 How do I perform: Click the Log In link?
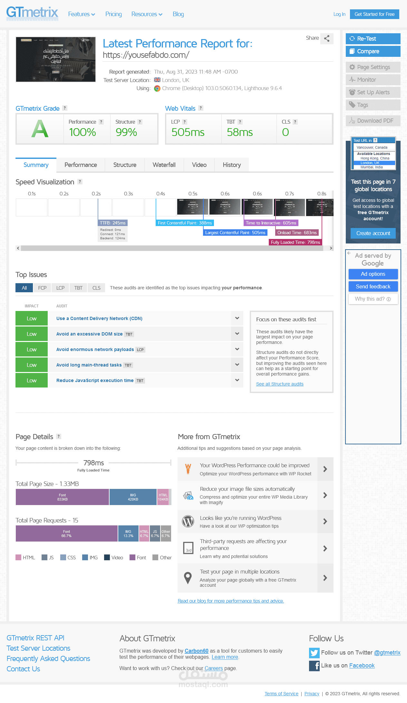coord(339,14)
